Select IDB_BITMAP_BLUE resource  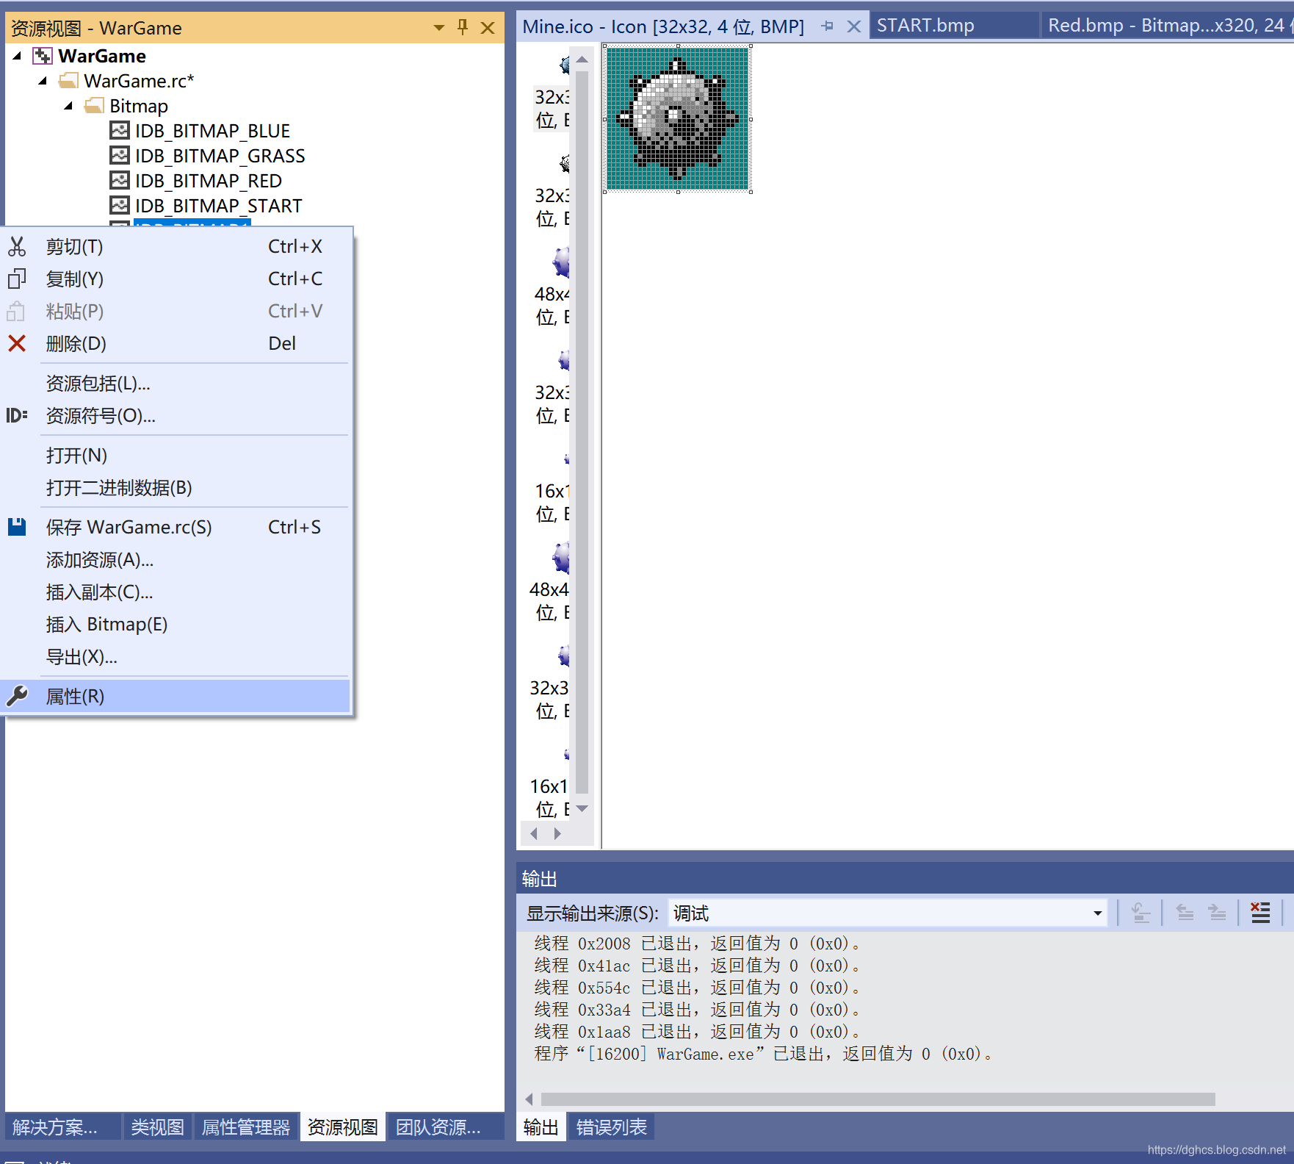coord(212,131)
